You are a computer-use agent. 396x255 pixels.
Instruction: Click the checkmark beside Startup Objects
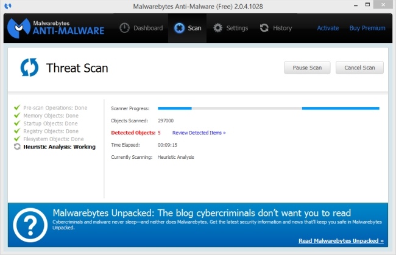point(17,124)
